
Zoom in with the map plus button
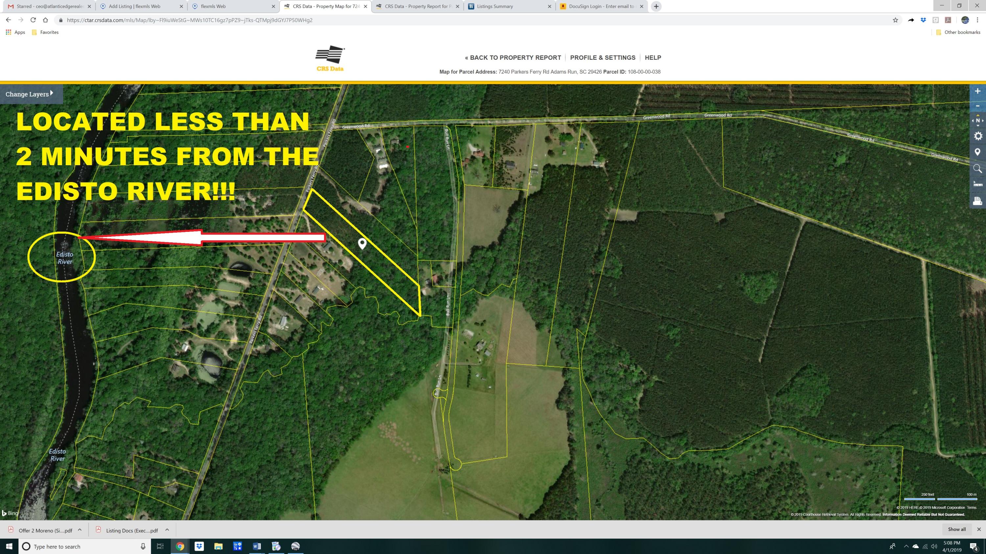pyautogui.click(x=977, y=91)
